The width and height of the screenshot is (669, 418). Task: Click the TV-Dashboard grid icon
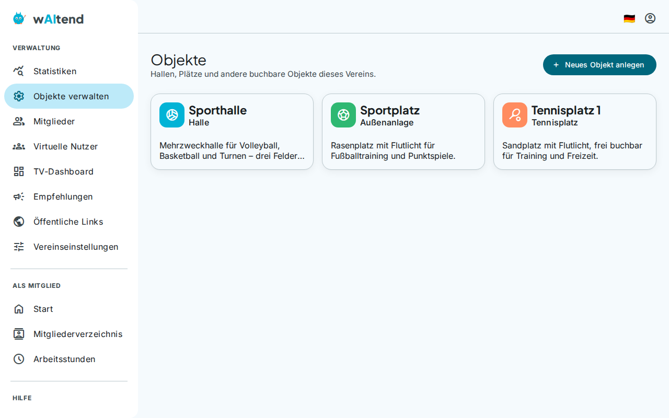19,171
